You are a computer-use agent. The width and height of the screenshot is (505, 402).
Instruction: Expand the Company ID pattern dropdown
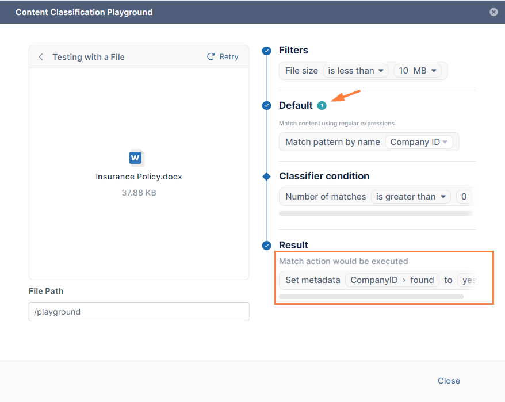point(419,142)
